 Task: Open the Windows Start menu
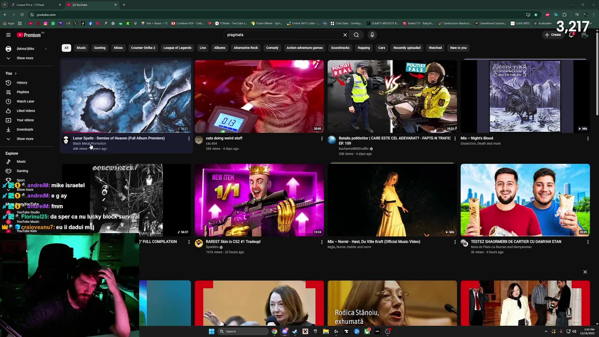[212, 331]
